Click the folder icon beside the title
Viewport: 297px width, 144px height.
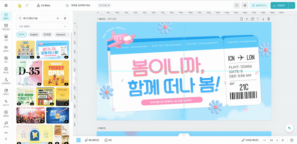click(x=67, y=6)
